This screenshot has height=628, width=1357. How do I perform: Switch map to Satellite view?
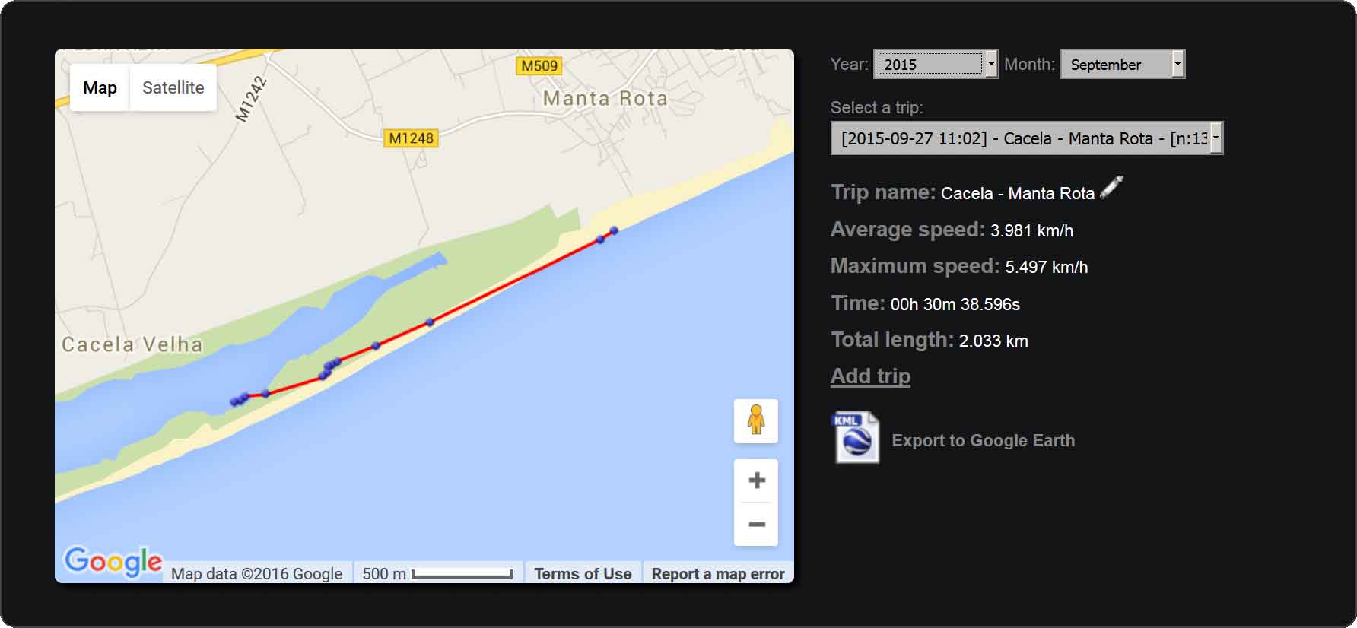(173, 87)
